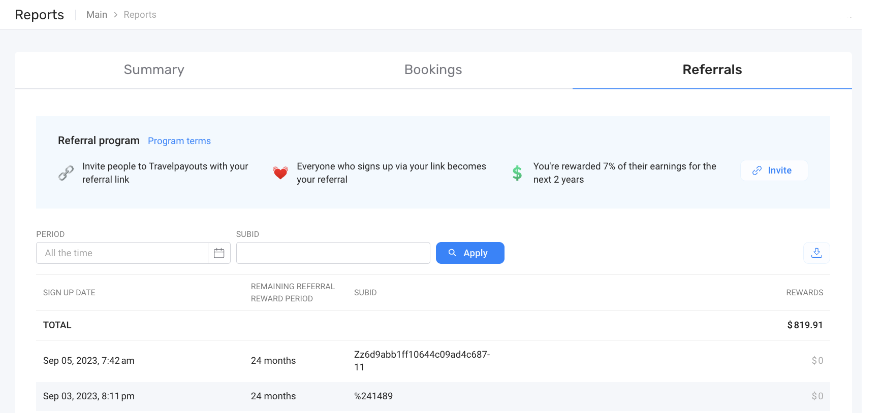The width and height of the screenshot is (881, 413).
Task: Switch to the Bookings tab
Action: click(x=433, y=70)
